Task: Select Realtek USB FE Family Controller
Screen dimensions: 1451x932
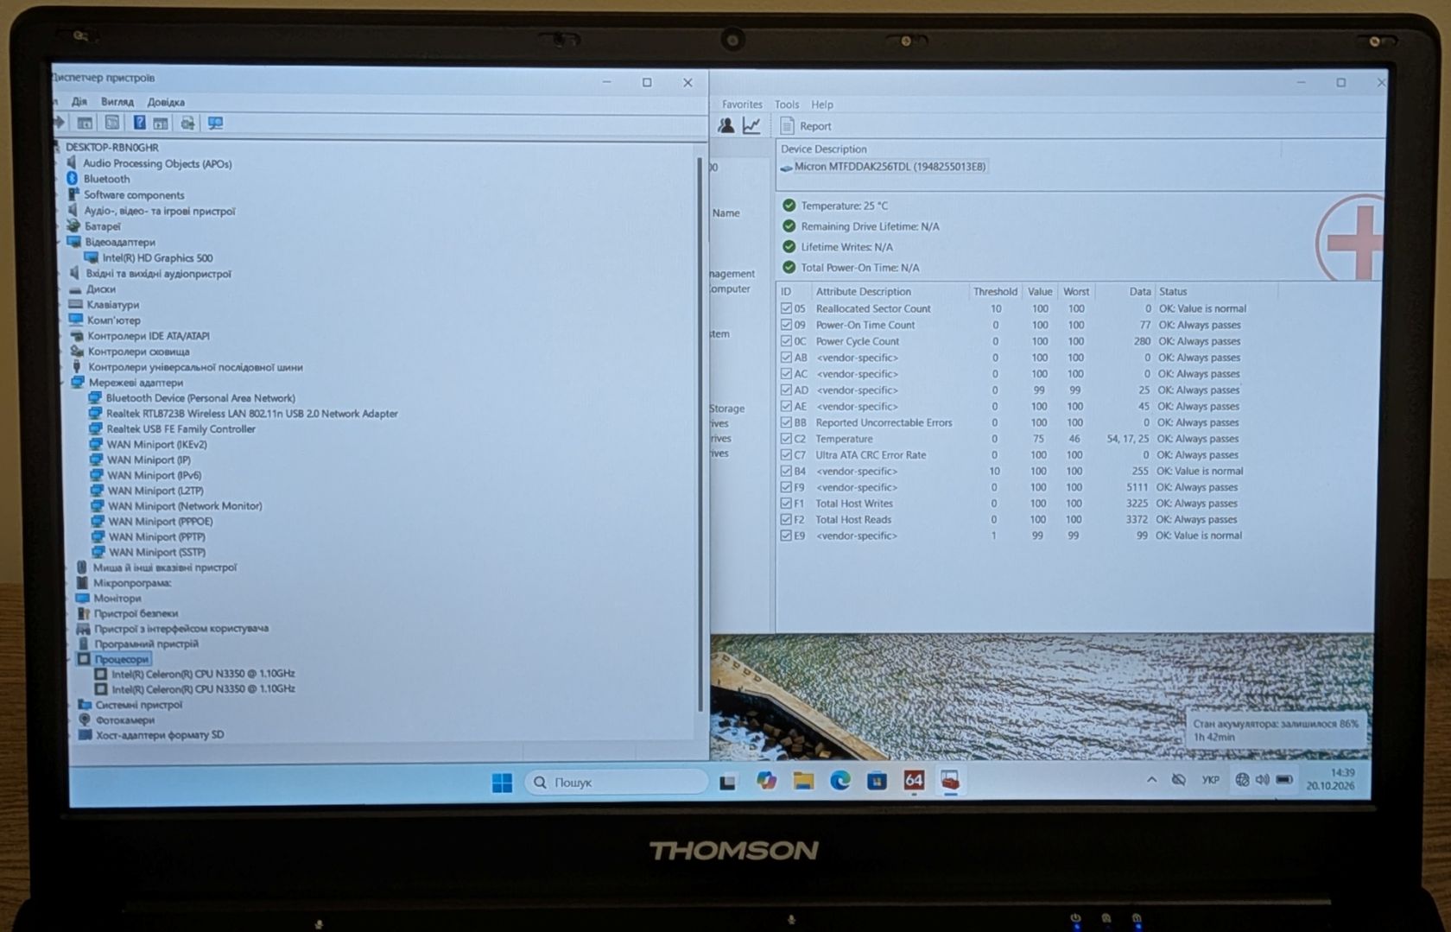Action: (x=173, y=428)
